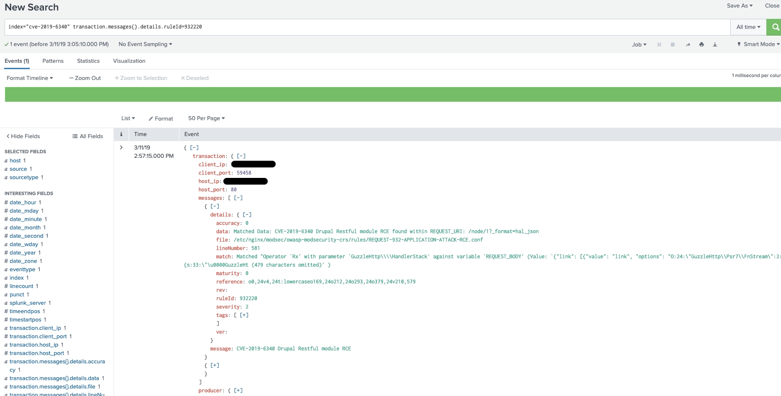Expand the producer object

(x=238, y=391)
